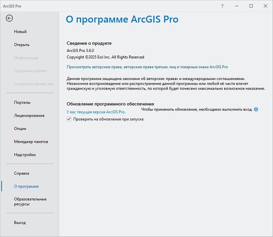Select Открыть in the sidebar
The height and width of the screenshot is (237, 273).
[x=22, y=45]
